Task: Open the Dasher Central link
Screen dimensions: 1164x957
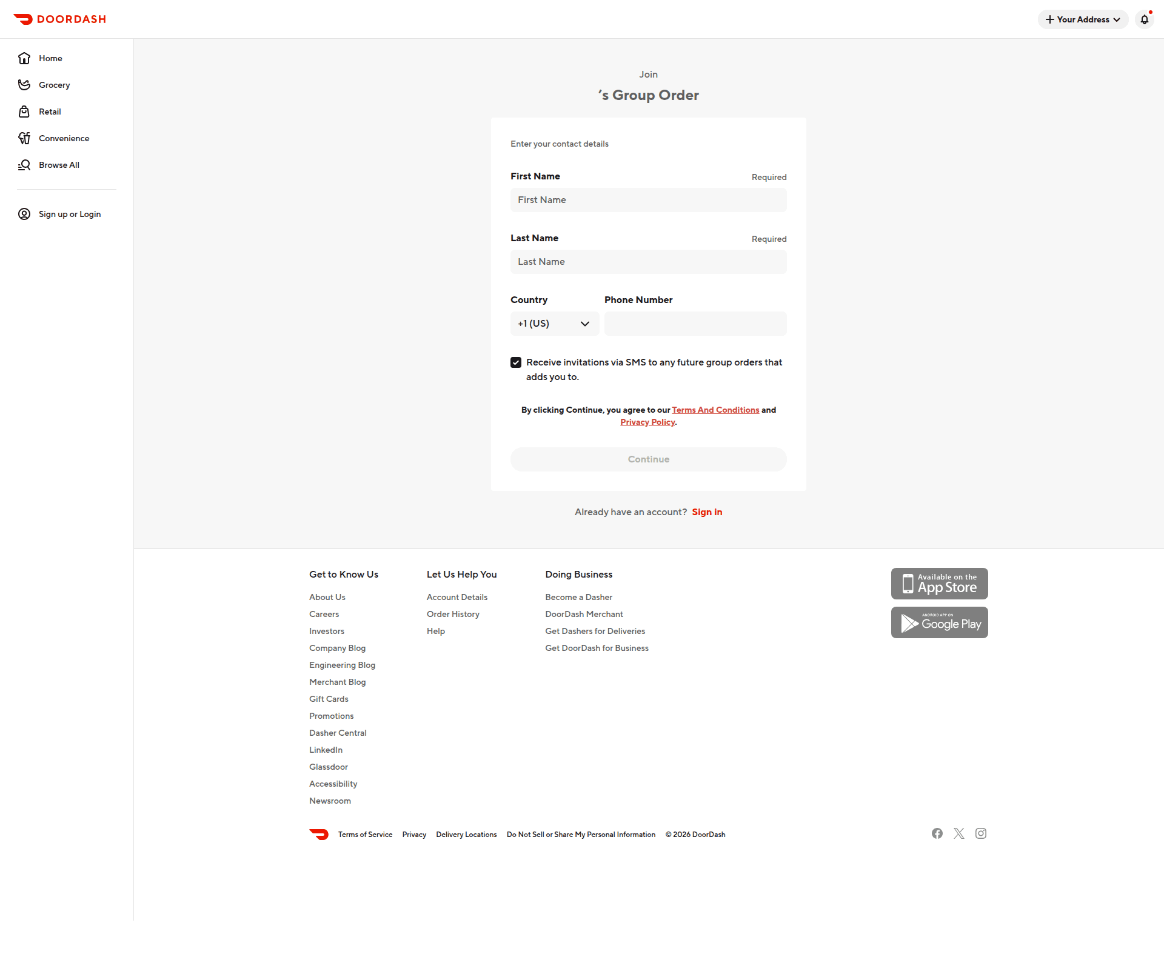Action: point(338,733)
